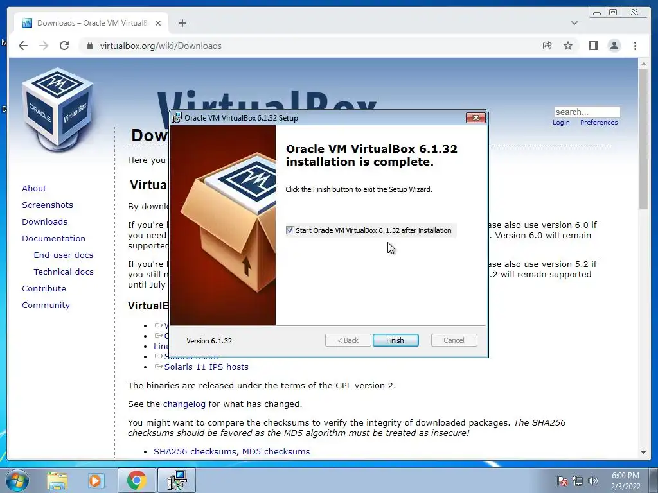This screenshot has width=658, height=493.
Task: Bookmark this page with the star icon
Action: (x=568, y=46)
